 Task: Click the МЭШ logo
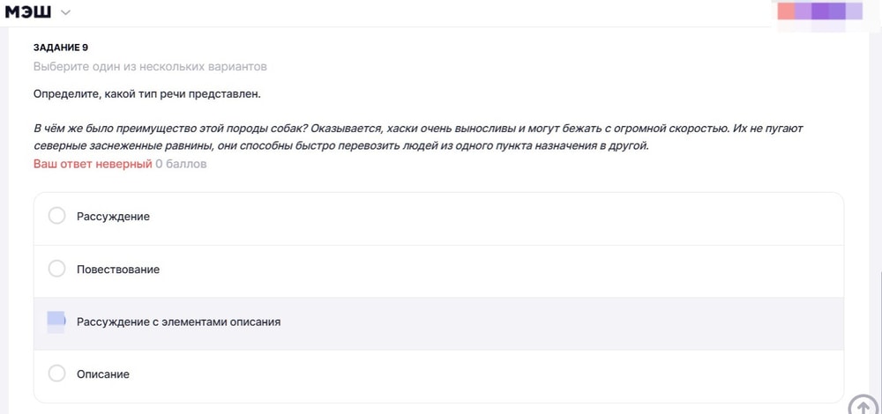(x=28, y=12)
